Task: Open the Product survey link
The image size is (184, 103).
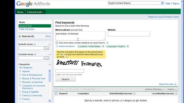Action: (x=172, y=17)
